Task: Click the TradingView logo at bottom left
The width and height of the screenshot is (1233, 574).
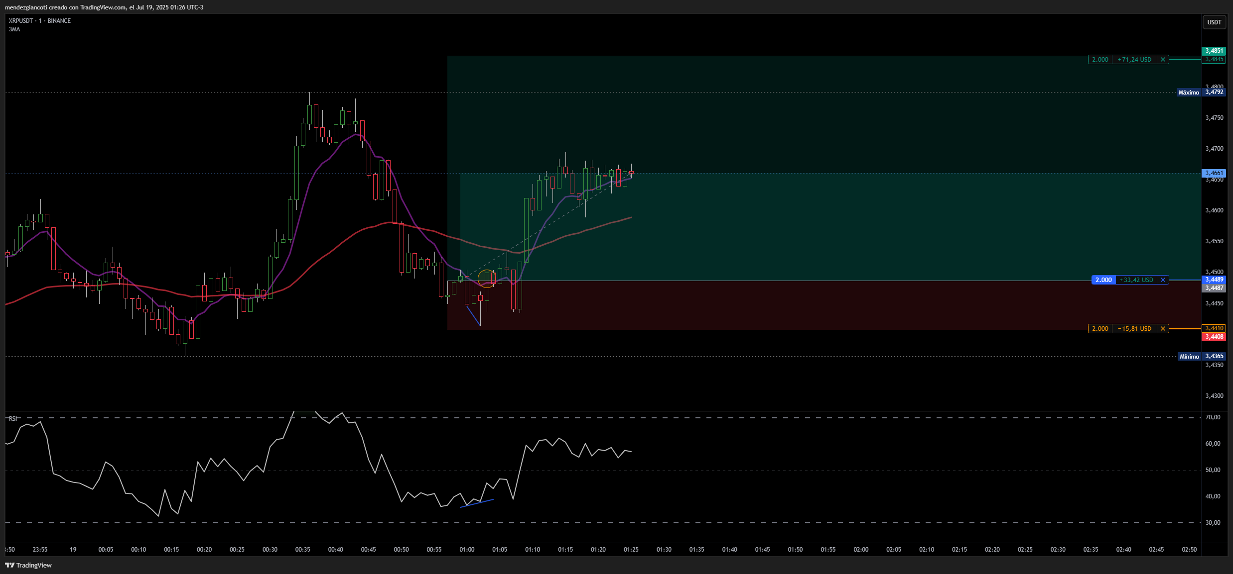Action: (28, 565)
